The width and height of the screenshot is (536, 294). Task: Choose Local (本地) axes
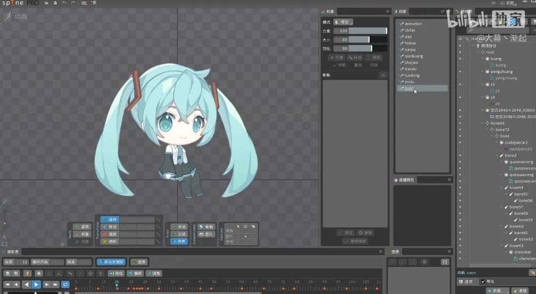coord(179,227)
